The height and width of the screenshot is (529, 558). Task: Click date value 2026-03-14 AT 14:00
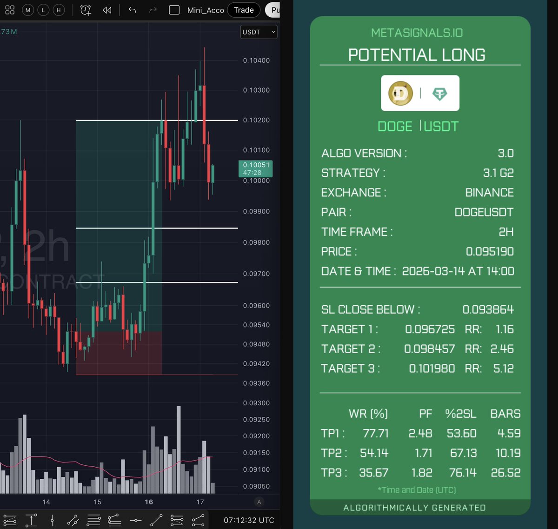click(458, 271)
